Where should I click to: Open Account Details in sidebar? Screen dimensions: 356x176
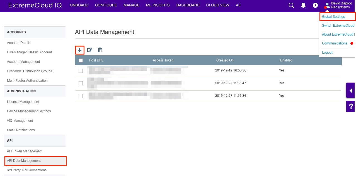coord(19,43)
